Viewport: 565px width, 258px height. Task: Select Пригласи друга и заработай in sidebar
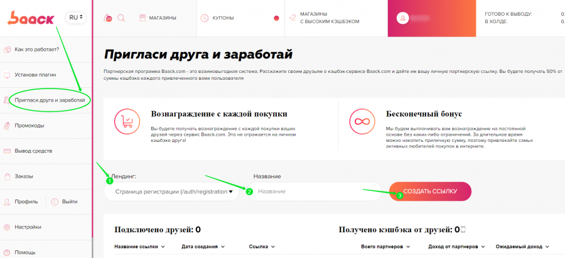pos(50,100)
